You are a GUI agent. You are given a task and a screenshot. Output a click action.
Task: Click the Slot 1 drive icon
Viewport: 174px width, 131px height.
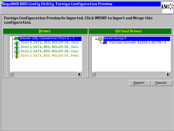click(17, 47)
